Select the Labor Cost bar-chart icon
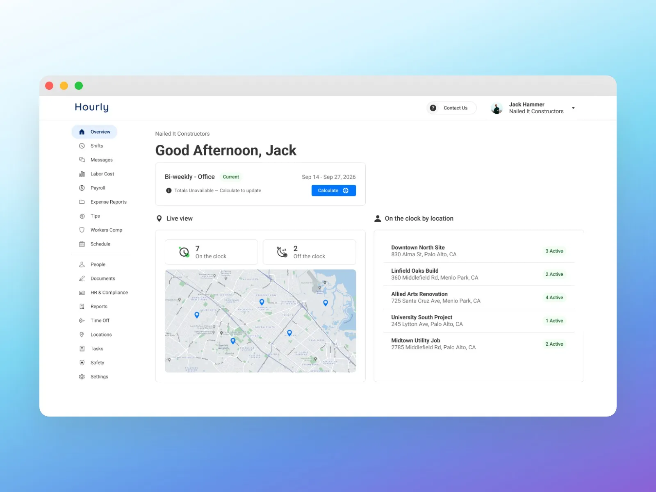 click(x=82, y=174)
